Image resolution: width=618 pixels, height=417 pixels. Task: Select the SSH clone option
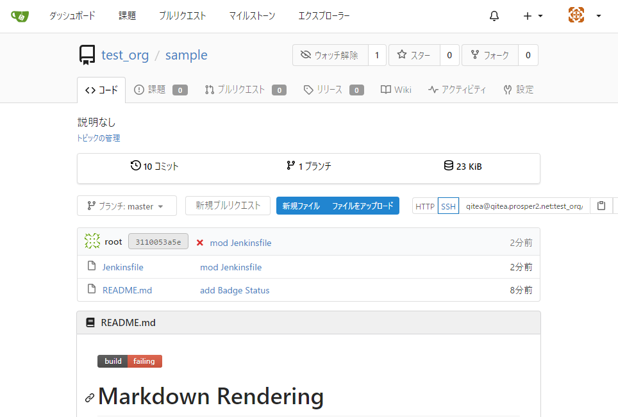pyautogui.click(x=448, y=206)
